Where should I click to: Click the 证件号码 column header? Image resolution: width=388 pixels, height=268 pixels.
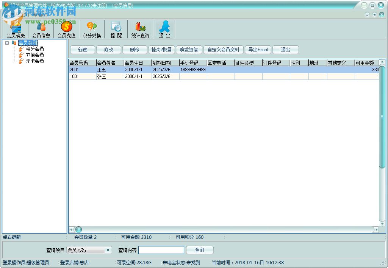point(276,63)
